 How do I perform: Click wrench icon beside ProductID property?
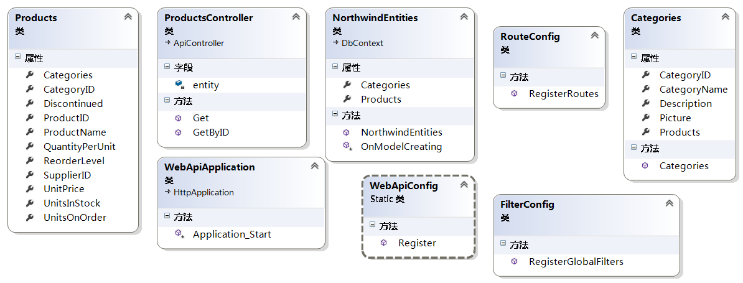(30, 117)
